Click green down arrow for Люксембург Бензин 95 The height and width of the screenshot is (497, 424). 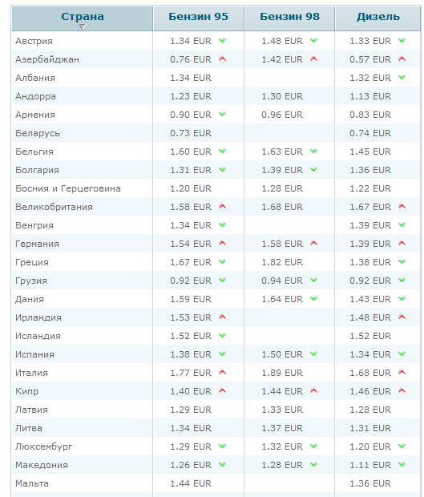[223, 446]
